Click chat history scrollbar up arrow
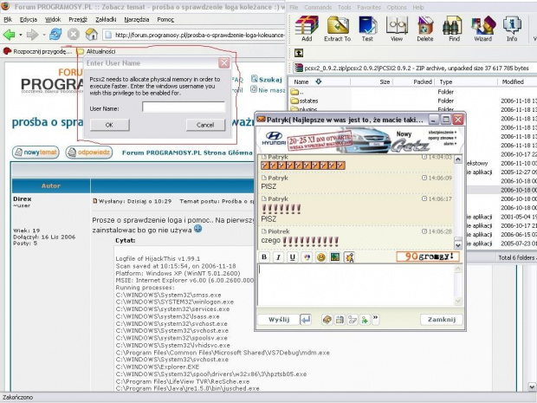 pos(458,159)
